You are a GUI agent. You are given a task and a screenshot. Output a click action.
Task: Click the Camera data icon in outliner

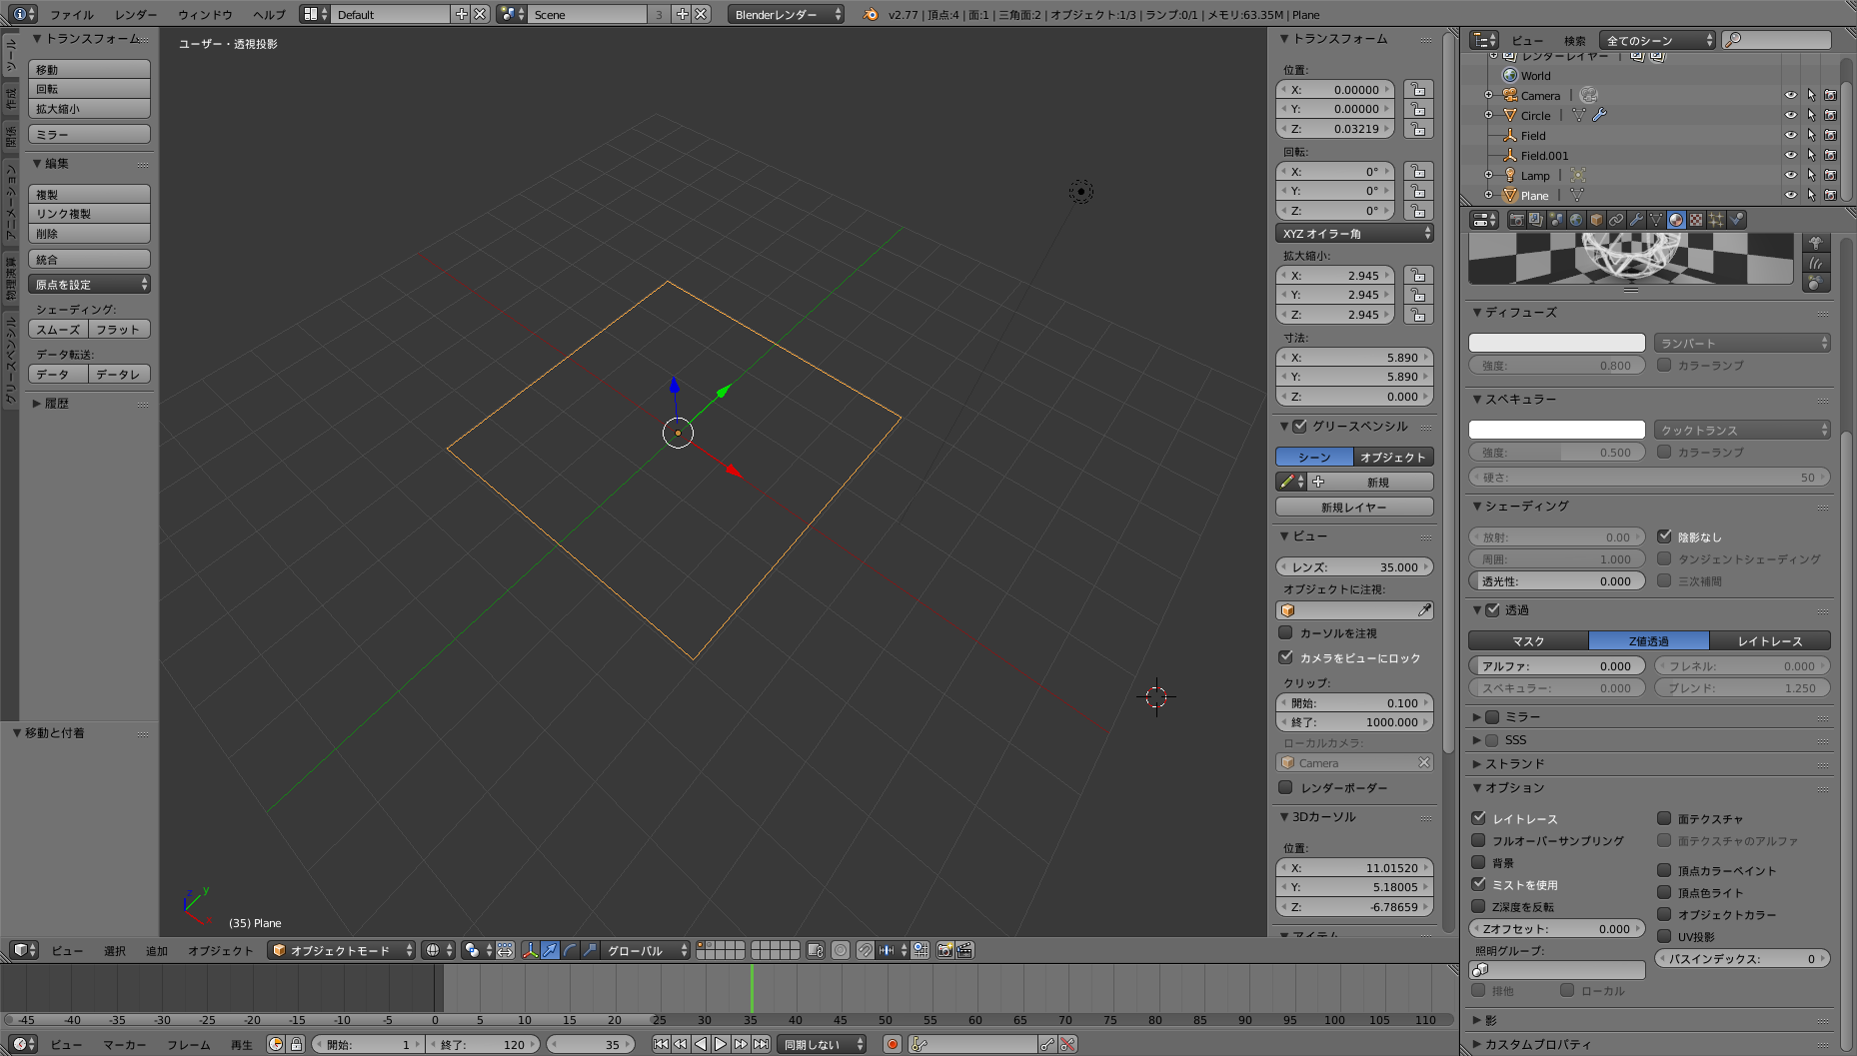(1589, 95)
